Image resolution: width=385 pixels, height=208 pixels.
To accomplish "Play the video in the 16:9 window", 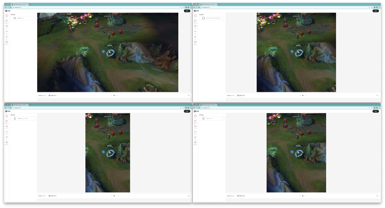I will 114,95.
